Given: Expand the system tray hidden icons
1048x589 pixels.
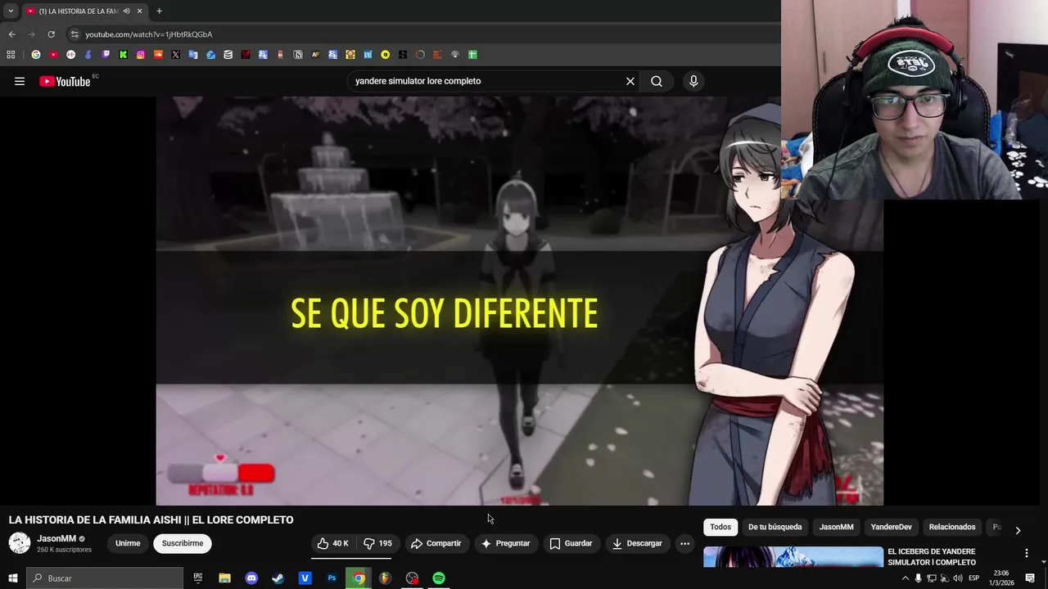Looking at the screenshot, I should coord(905,578).
